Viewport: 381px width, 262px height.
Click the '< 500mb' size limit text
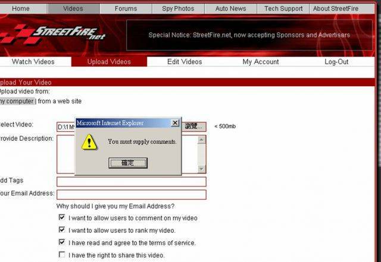pyautogui.click(x=225, y=127)
